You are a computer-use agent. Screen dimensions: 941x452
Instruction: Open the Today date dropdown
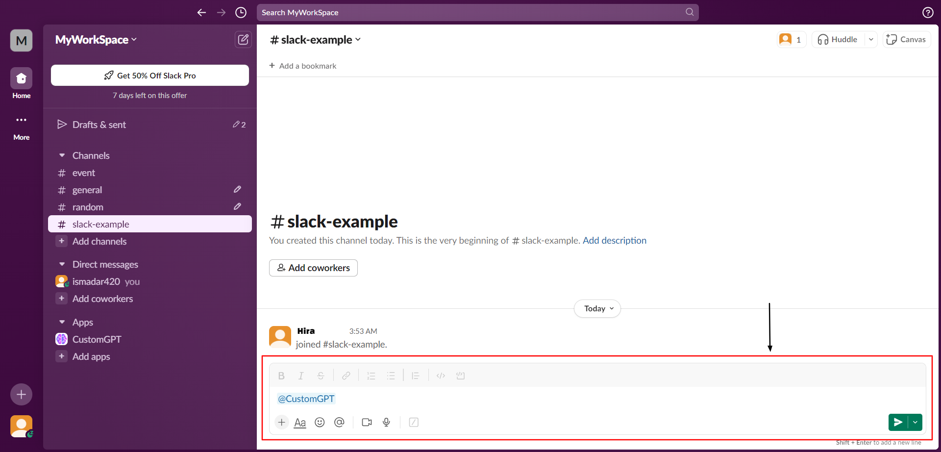point(597,308)
